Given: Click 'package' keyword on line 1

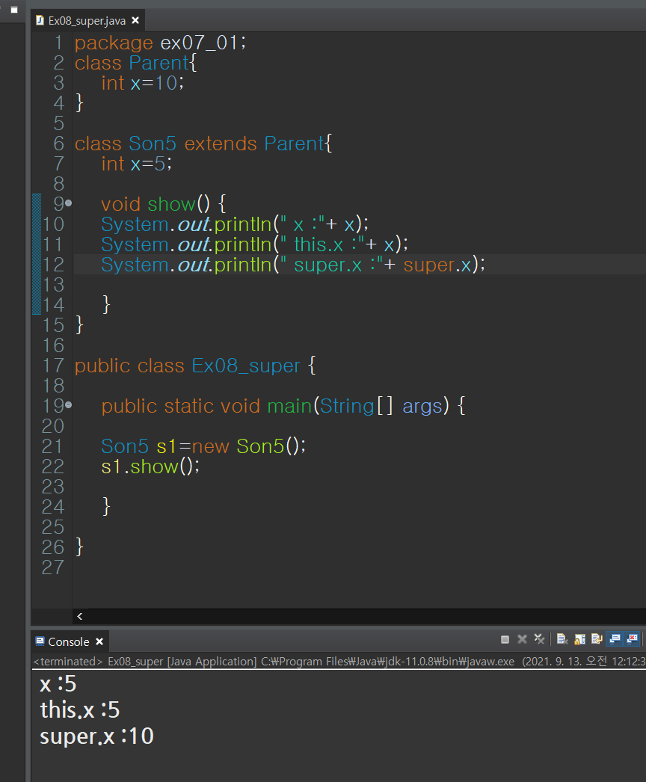Looking at the screenshot, I should pos(114,43).
